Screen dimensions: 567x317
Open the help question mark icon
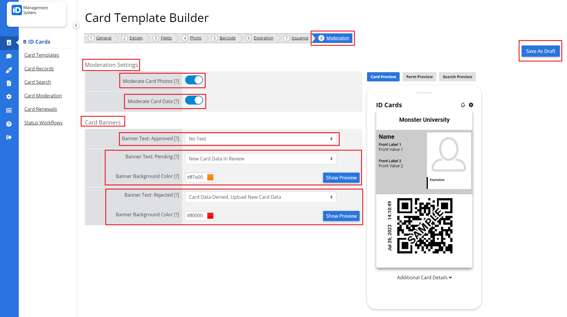[9, 124]
